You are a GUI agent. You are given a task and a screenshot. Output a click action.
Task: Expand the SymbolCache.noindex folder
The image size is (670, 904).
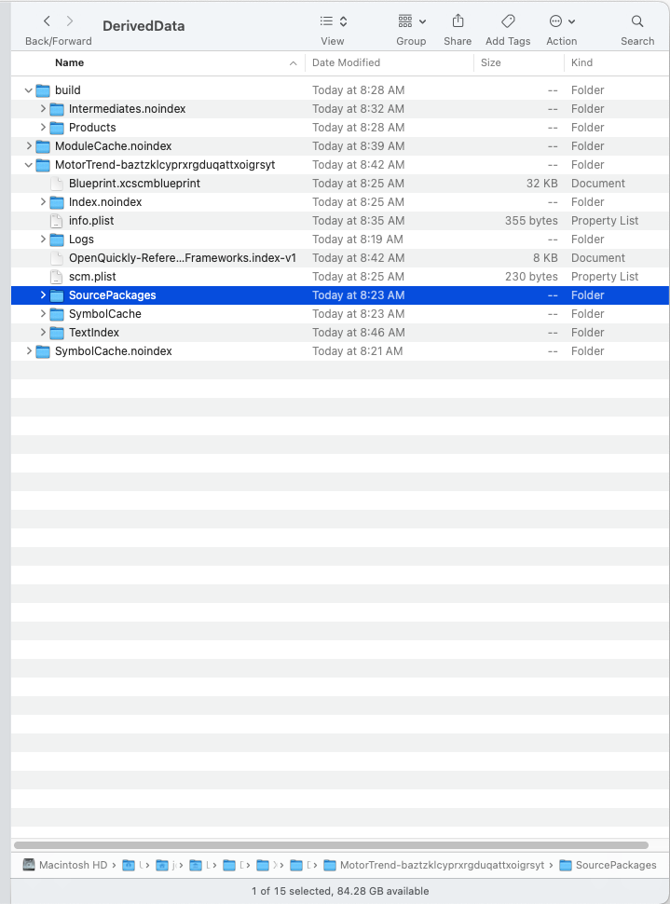click(x=28, y=351)
